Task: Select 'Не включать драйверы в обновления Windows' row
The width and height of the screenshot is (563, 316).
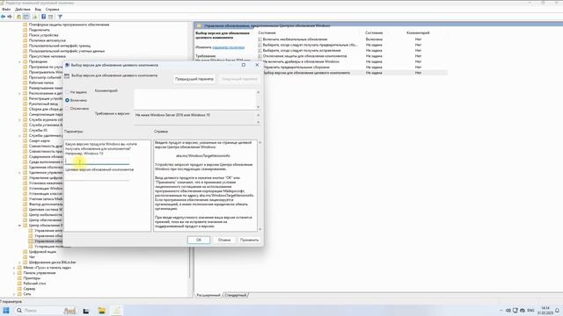Action: pos(352,61)
